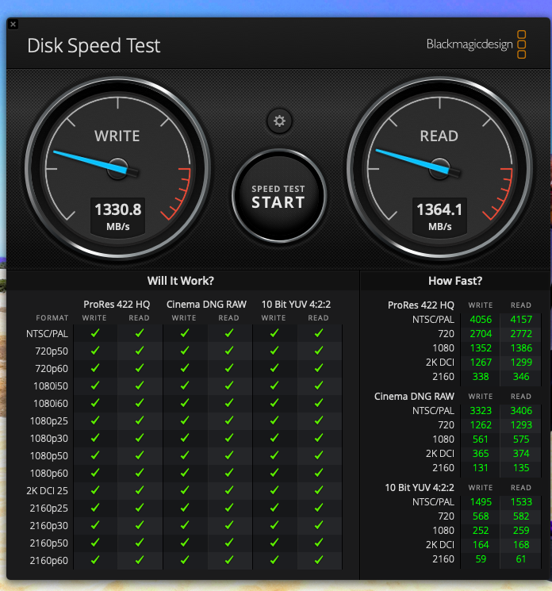
Task: Click 10 Bit YUV 2K DCI read value 168
Action: click(x=521, y=545)
